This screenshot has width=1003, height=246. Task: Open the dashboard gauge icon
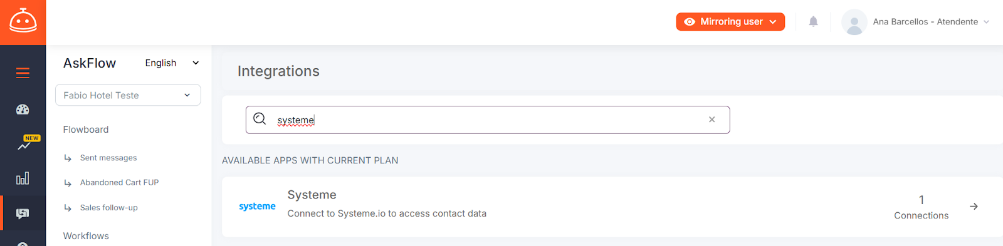click(23, 110)
